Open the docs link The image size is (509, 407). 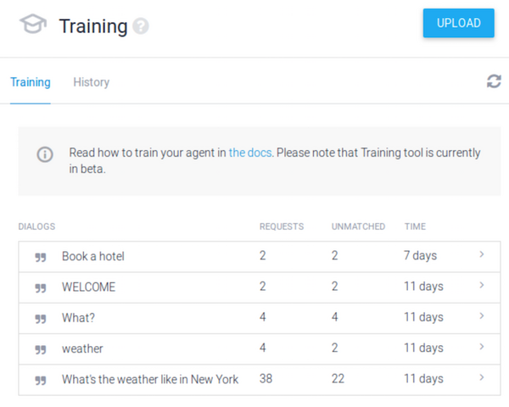pyautogui.click(x=249, y=153)
